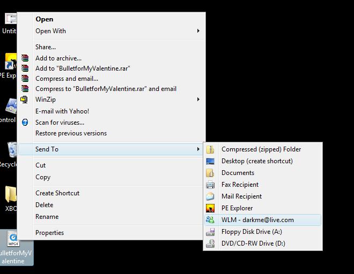The image size is (354, 274).
Task: Expand the Send To submenu arrow
Action: [x=198, y=149]
